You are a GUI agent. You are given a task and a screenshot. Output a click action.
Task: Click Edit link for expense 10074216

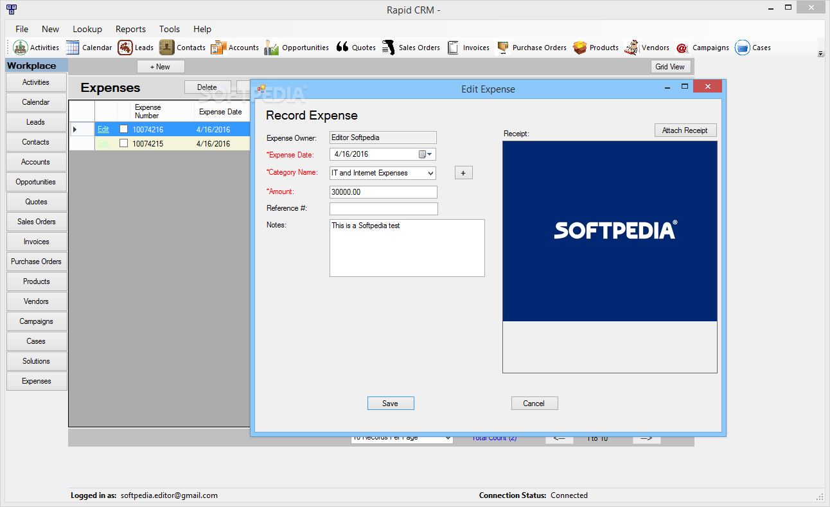pyautogui.click(x=103, y=129)
